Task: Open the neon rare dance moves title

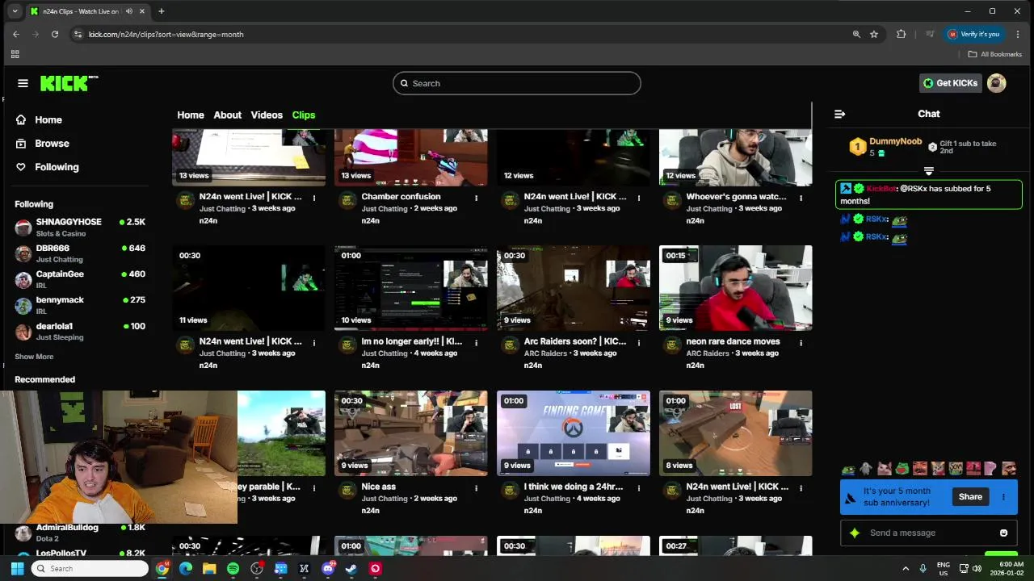Action: coord(733,341)
